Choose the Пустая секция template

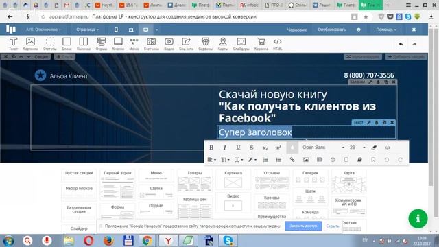(79, 176)
